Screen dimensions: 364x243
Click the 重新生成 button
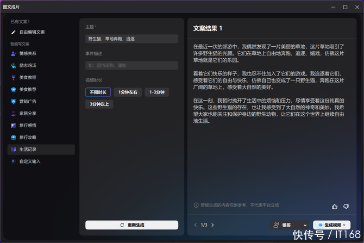coord(131,225)
